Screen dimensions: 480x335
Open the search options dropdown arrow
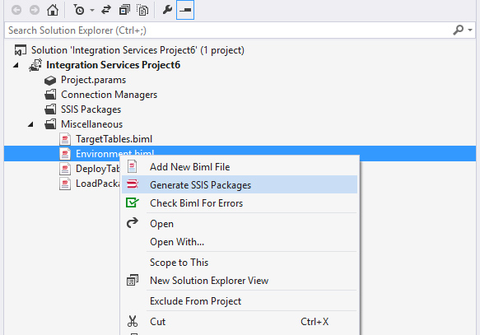(470, 30)
